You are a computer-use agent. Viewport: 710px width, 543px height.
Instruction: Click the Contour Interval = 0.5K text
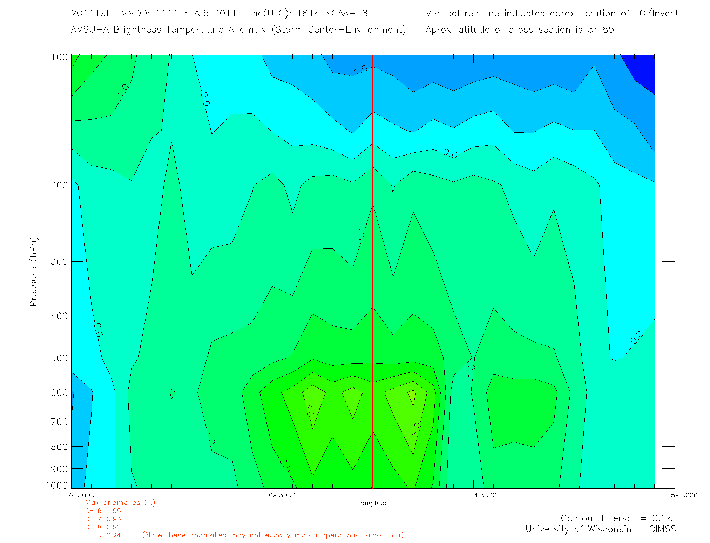(x=616, y=518)
